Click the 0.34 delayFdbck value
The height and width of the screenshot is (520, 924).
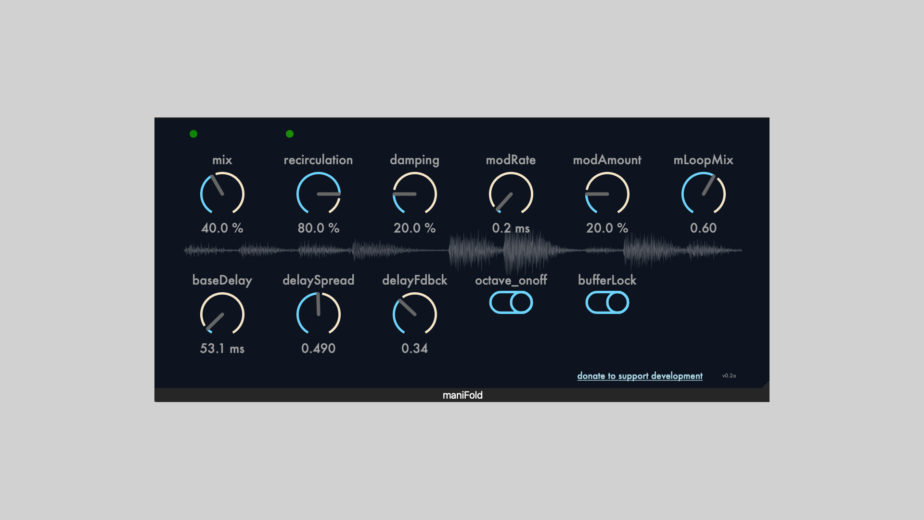click(415, 349)
